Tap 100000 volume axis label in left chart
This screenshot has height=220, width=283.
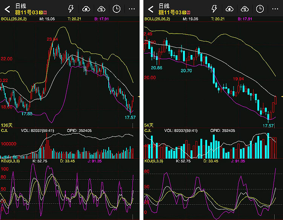pyautogui.click(x=8, y=144)
